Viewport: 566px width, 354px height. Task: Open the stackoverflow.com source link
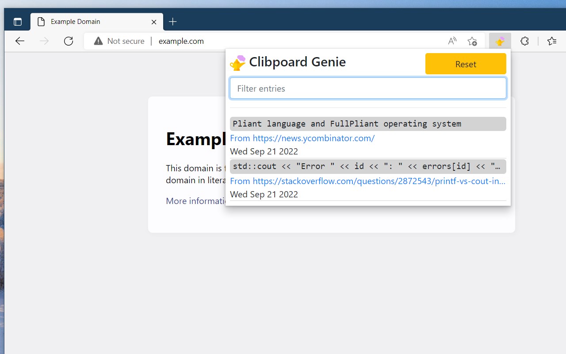pos(379,181)
